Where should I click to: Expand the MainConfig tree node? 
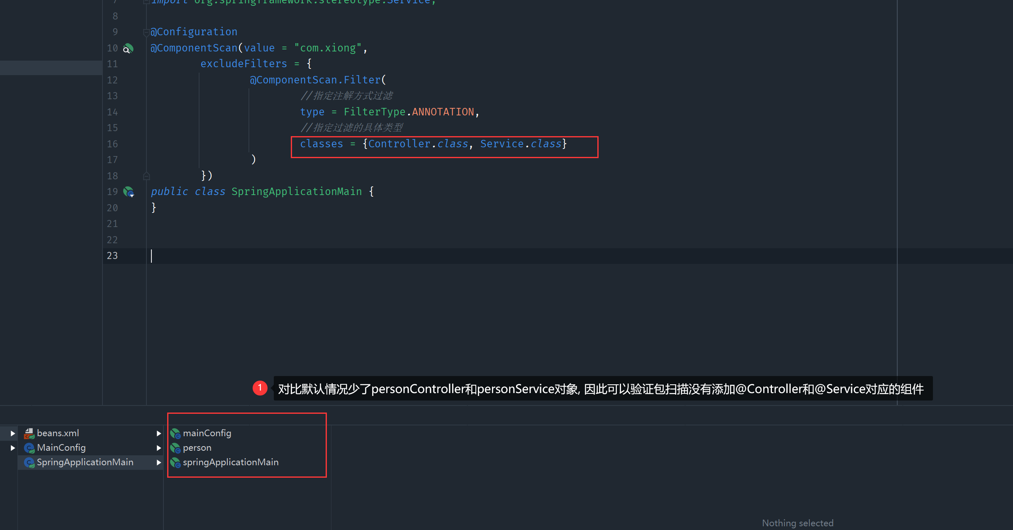(x=13, y=448)
